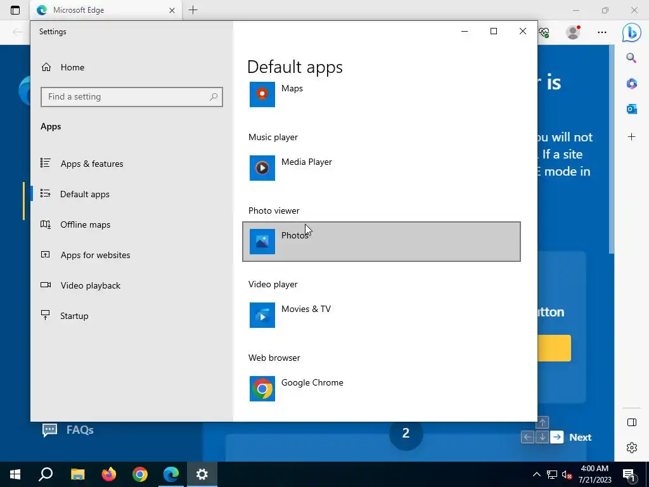
Task: Click the Movies & TV icon
Action: coord(262,315)
